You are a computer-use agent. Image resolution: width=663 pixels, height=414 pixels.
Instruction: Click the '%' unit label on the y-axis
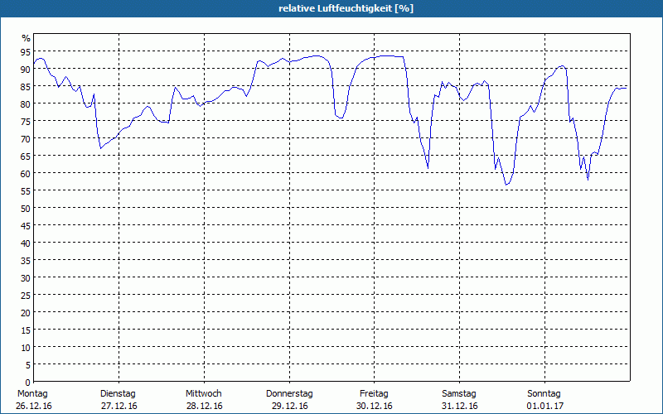coord(27,38)
